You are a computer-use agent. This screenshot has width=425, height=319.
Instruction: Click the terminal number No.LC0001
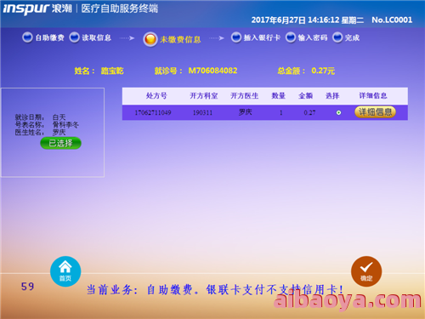click(x=392, y=20)
